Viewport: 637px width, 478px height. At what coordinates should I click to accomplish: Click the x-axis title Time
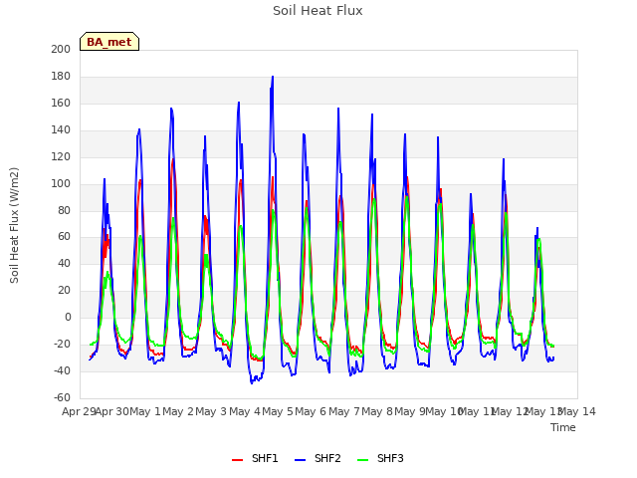[x=563, y=427]
